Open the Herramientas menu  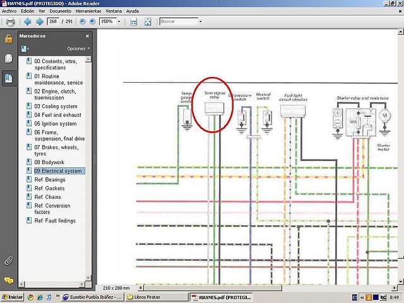click(88, 11)
